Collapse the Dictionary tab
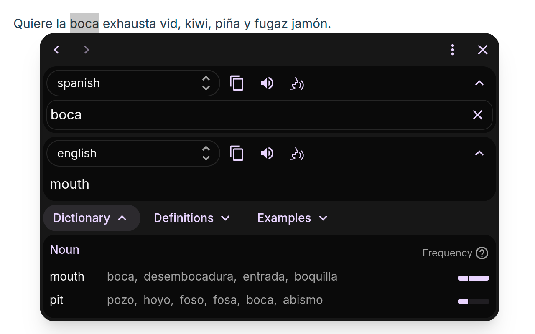Image resolution: width=535 pixels, height=334 pixels. click(x=90, y=218)
